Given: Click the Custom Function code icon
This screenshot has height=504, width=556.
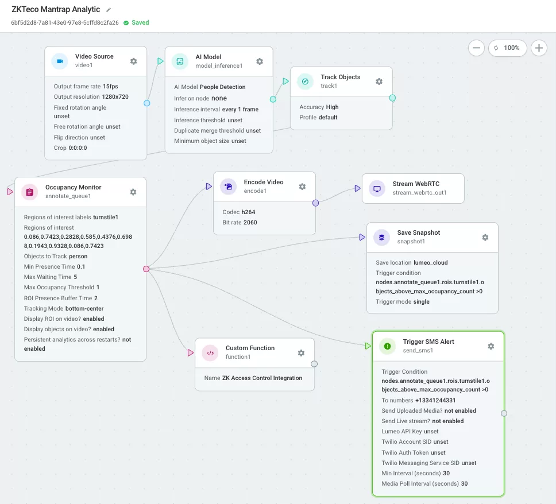Looking at the screenshot, I should tap(210, 353).
